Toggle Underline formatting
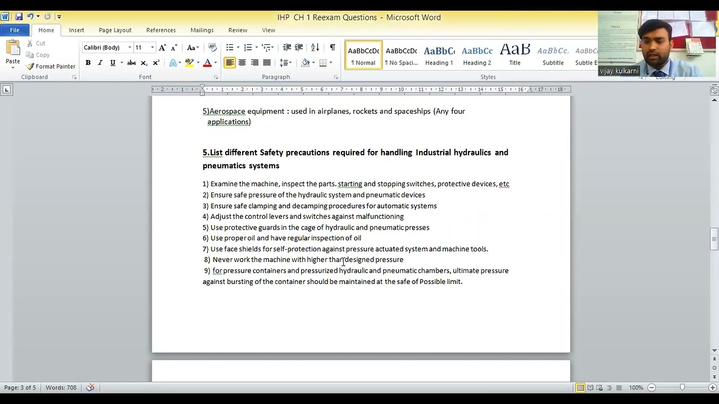This screenshot has height=404, width=719. pos(113,63)
